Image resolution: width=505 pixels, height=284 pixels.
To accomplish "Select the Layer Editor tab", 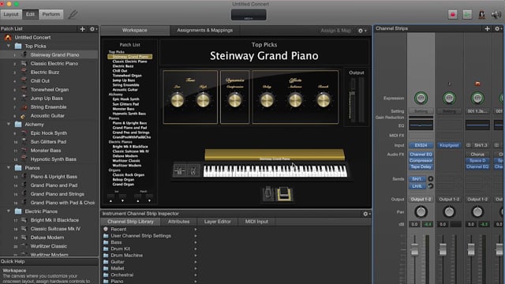I will [218, 222].
